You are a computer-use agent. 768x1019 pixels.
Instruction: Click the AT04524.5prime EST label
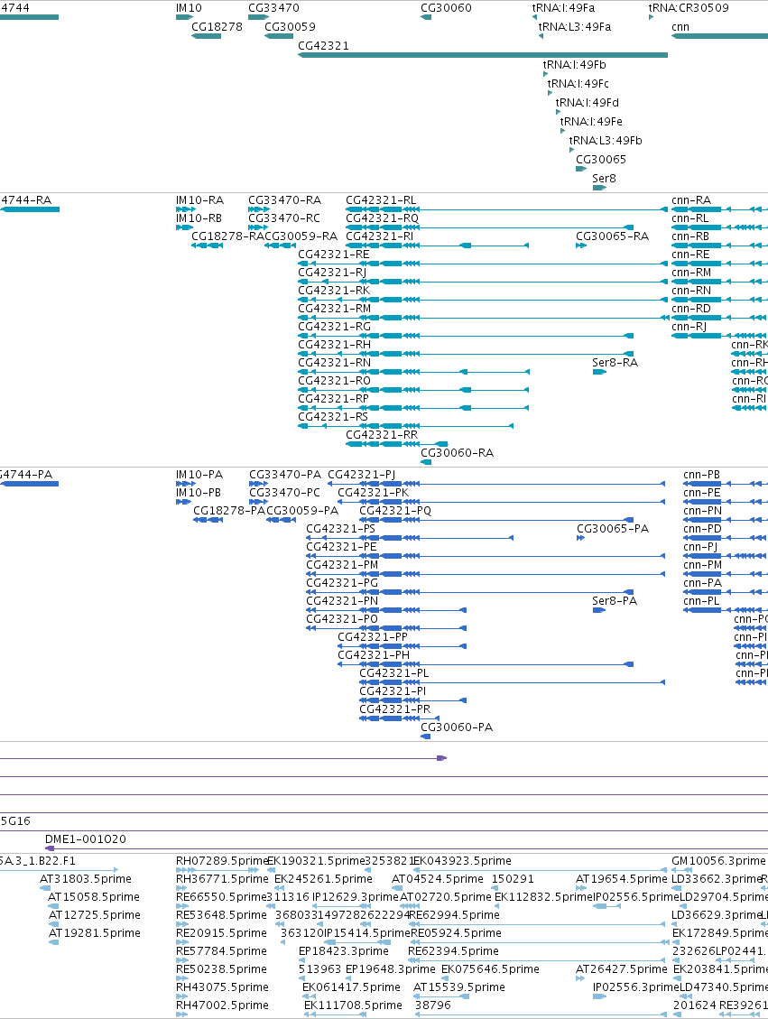coord(438,879)
